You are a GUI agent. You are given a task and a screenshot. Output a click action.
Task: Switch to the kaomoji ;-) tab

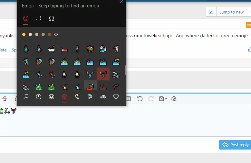(x=39, y=18)
